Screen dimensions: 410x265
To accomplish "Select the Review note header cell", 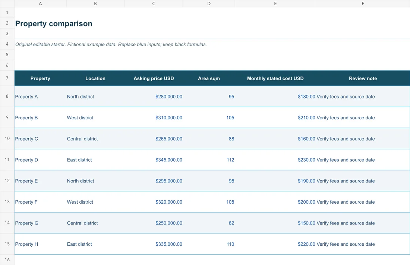I will click(363, 78).
